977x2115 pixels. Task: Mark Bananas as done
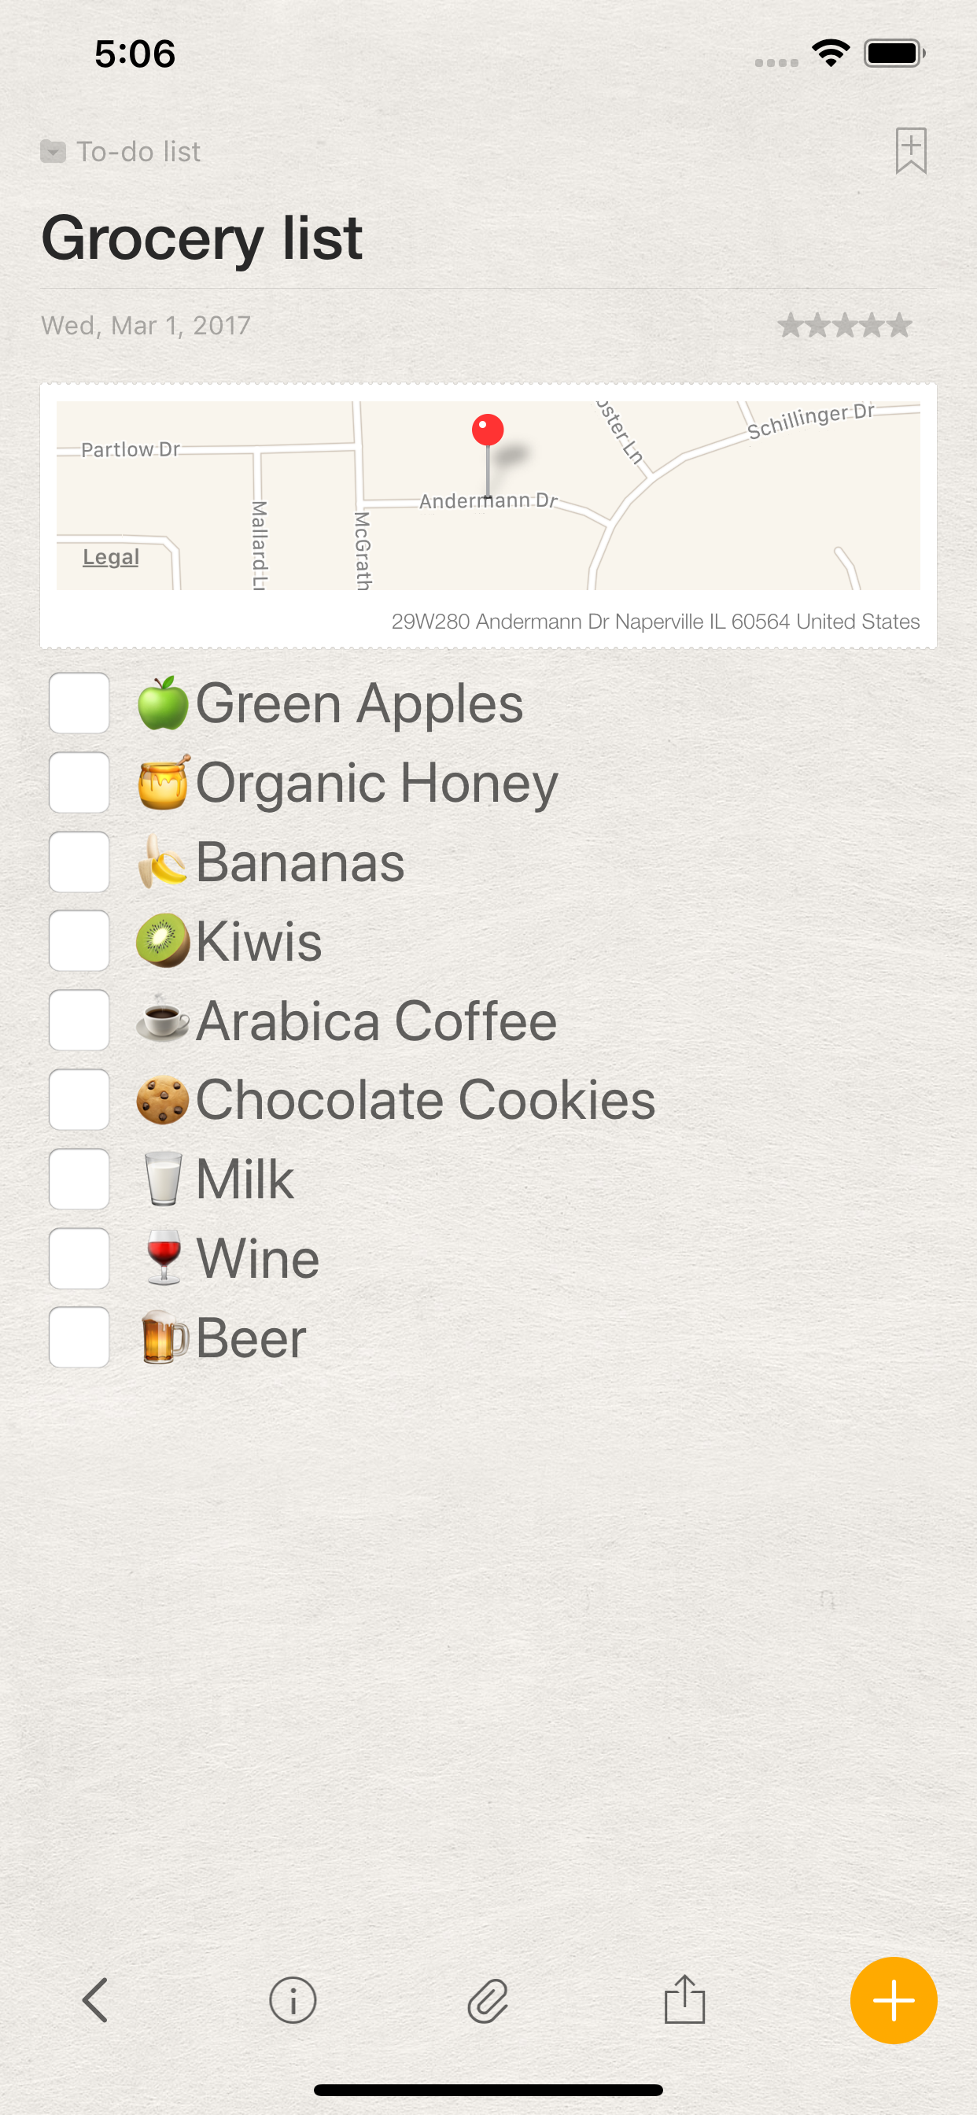tap(79, 862)
